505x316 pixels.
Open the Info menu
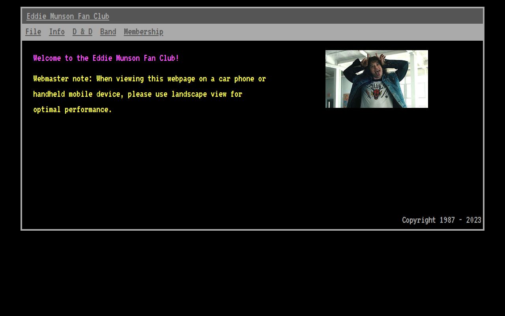tap(57, 32)
